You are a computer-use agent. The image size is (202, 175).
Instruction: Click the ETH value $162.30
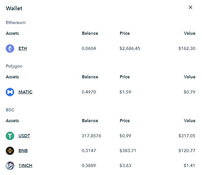tap(187, 49)
